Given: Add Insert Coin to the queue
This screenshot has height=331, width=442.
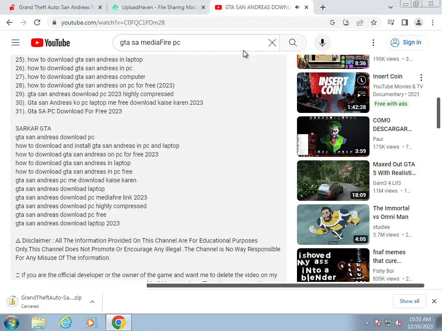Looking at the screenshot, I should coord(362,94).
